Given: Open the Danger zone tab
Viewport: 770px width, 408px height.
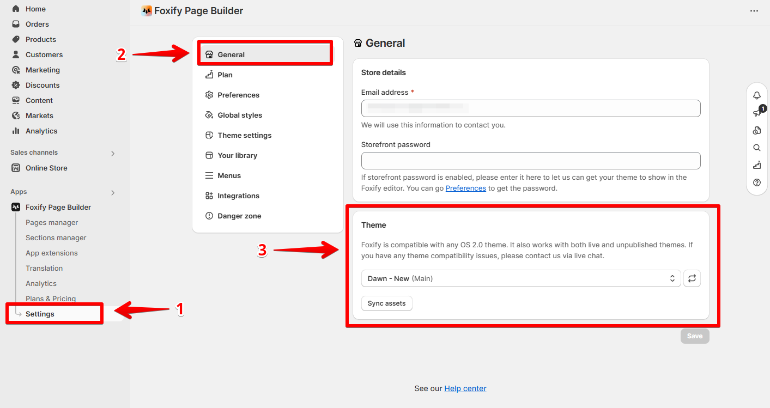Looking at the screenshot, I should coord(268,216).
